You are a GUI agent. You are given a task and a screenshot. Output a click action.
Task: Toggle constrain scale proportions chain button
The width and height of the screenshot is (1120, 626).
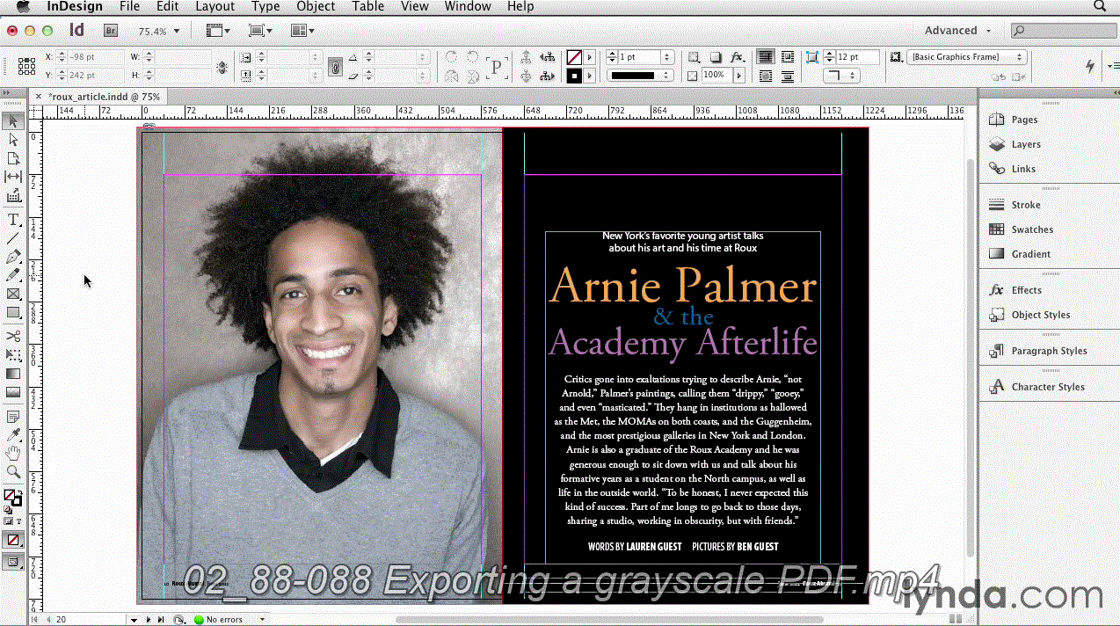334,67
